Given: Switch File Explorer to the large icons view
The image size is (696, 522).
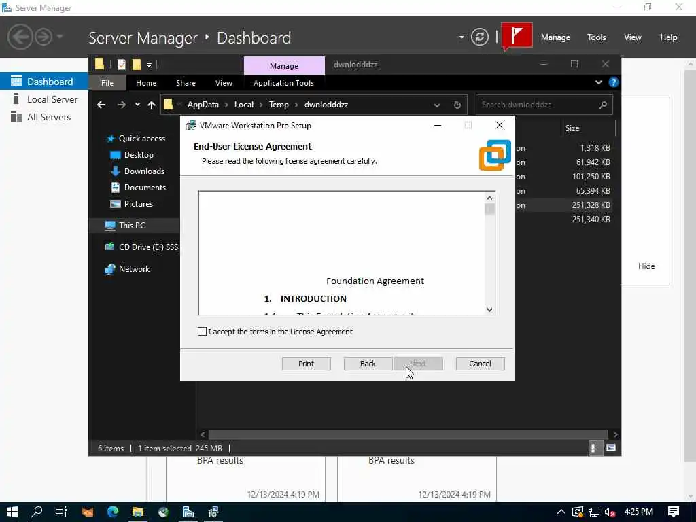Looking at the screenshot, I should (611, 448).
